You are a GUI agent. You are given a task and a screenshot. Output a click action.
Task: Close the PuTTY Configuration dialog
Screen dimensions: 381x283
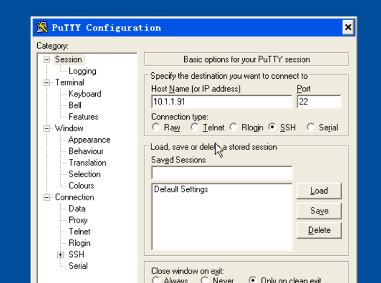pyautogui.click(x=348, y=27)
